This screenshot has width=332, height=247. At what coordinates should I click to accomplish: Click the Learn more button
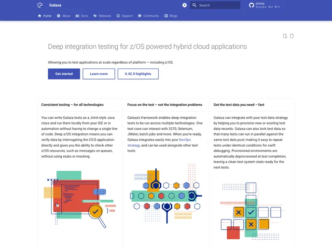point(99,74)
